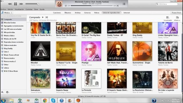Open the La Fórmula album cover
Screen dimensions: 183x103
point(91,78)
